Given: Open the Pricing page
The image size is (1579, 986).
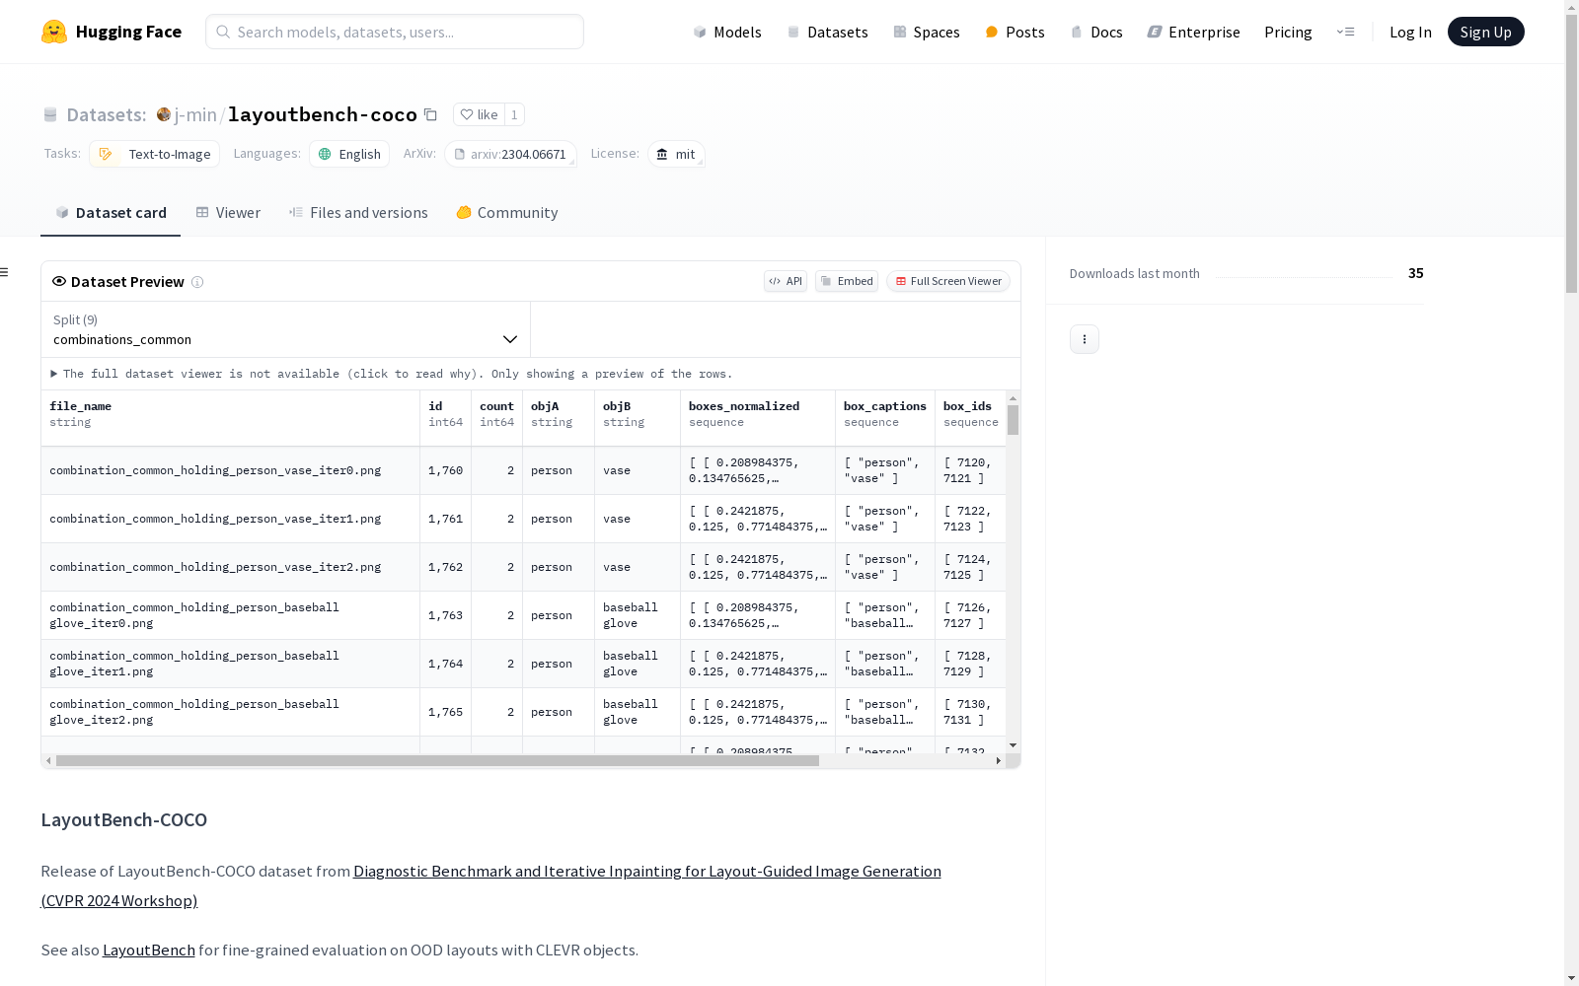Looking at the screenshot, I should click(1288, 32).
